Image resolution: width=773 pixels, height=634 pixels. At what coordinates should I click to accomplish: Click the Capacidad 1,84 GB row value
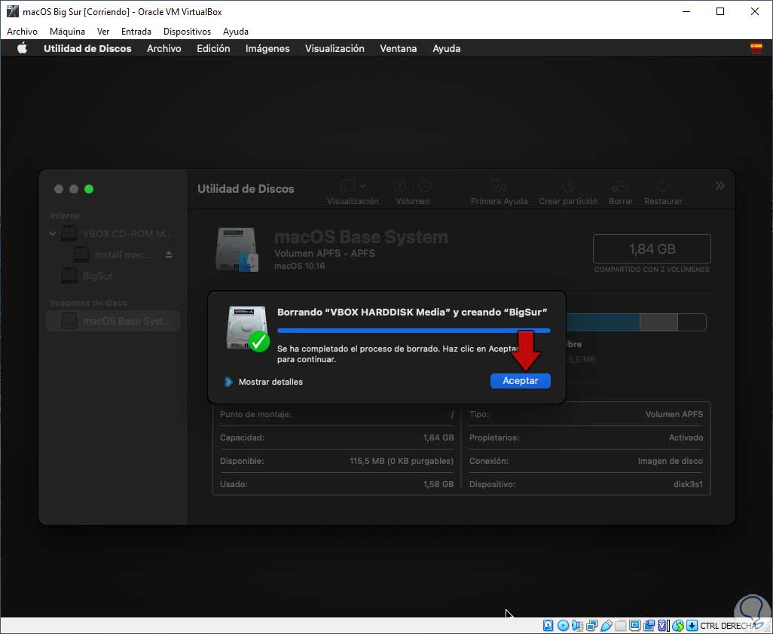[438, 437]
